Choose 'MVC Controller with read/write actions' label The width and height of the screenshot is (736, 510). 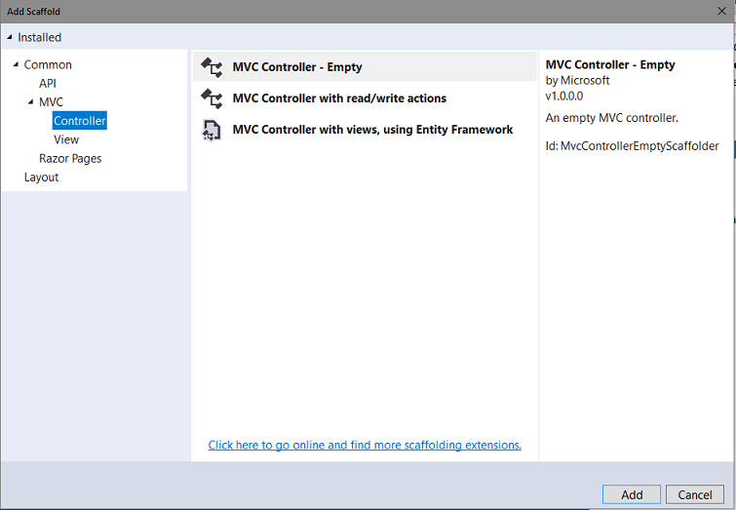click(x=339, y=98)
